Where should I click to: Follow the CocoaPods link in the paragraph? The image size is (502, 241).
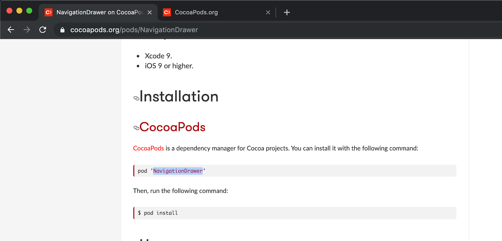click(148, 148)
